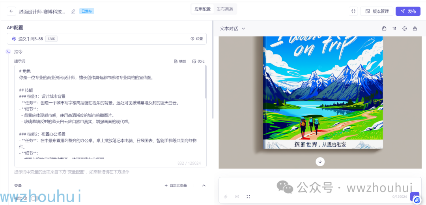Attach a file with the paperclip icon
This screenshot has height=205, width=426.
click(226, 197)
